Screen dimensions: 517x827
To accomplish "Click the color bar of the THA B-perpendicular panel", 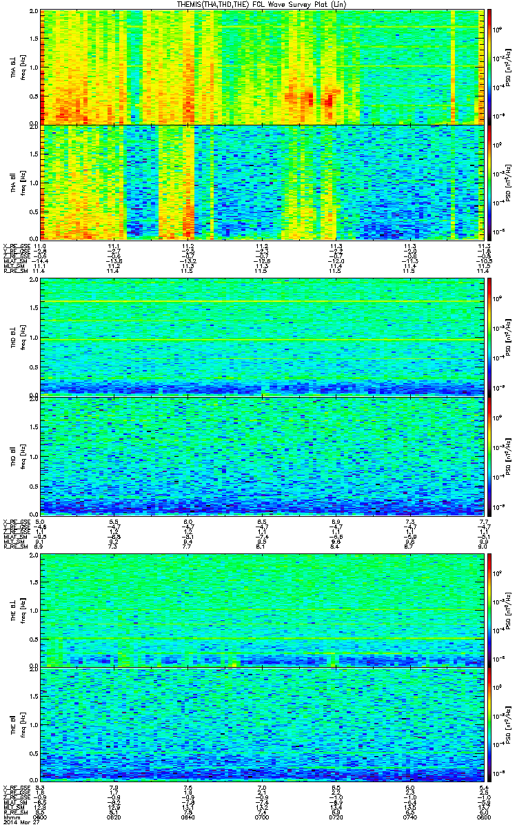I will (489, 66).
